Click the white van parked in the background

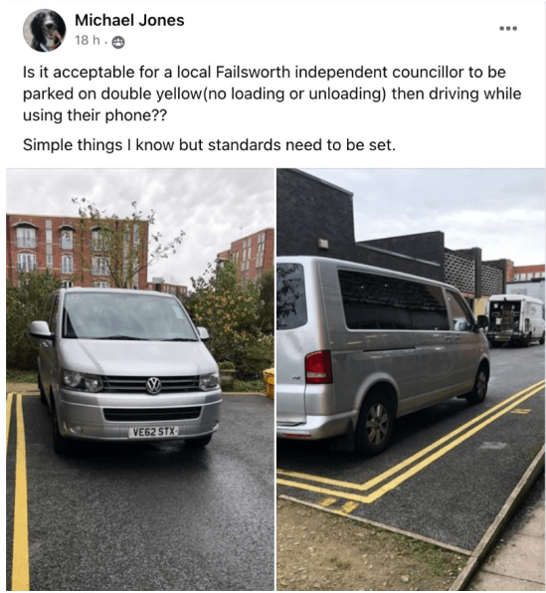(515, 319)
